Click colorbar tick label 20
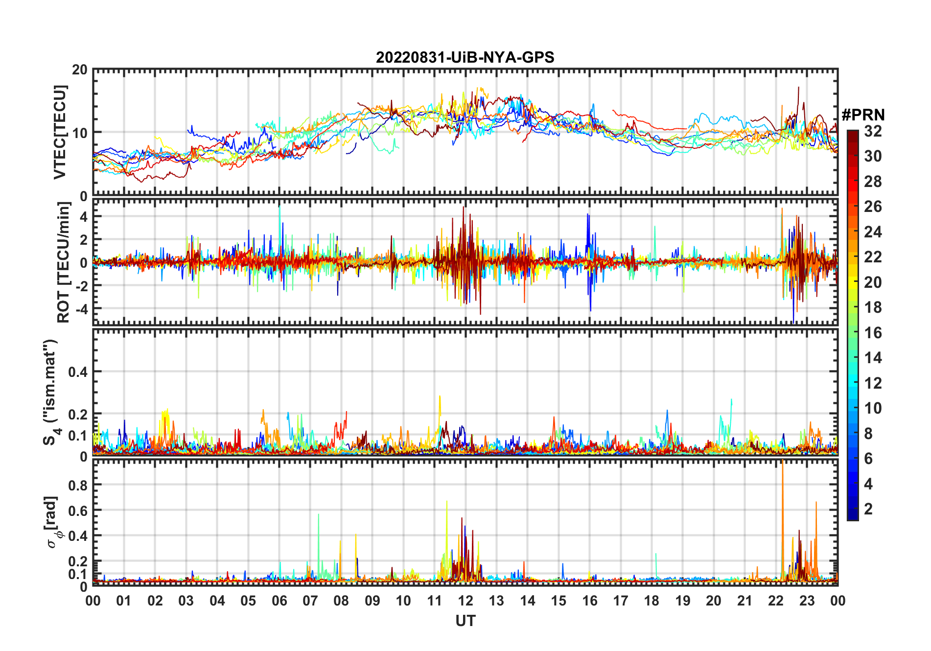 pos(873,282)
